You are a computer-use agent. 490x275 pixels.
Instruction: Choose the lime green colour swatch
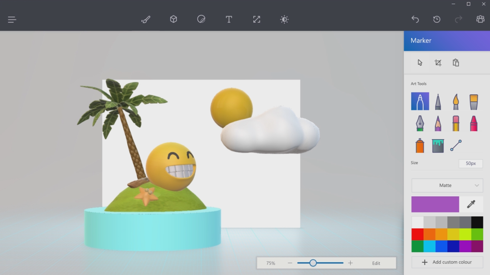coord(465,234)
